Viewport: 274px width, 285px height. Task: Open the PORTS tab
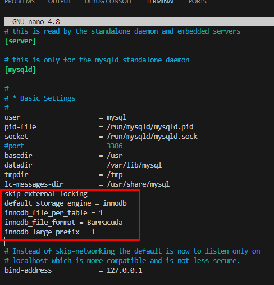198,2
